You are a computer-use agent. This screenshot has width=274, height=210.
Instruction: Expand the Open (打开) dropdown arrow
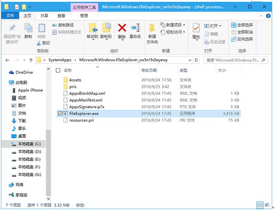(x=220, y=26)
